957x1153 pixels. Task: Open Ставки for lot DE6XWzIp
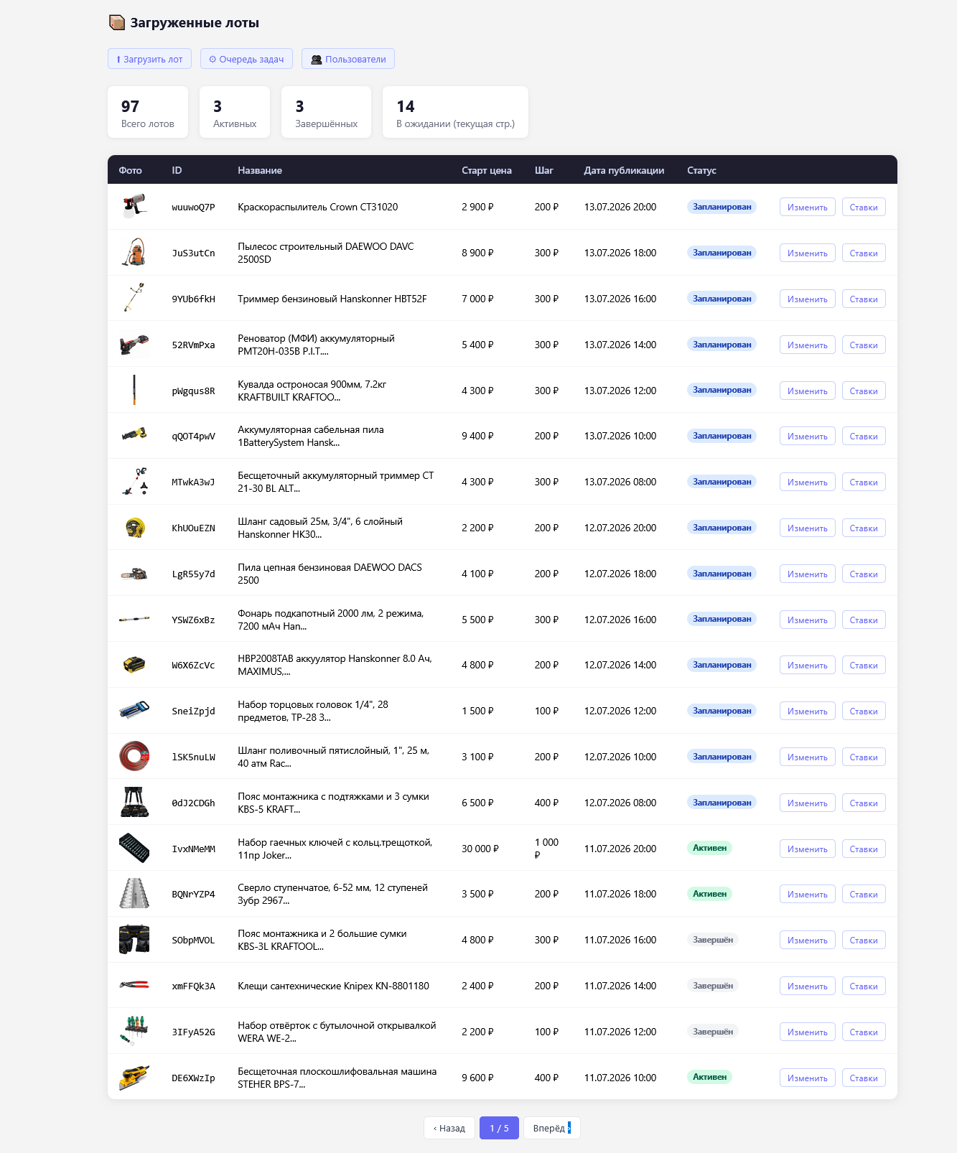[x=864, y=1078]
